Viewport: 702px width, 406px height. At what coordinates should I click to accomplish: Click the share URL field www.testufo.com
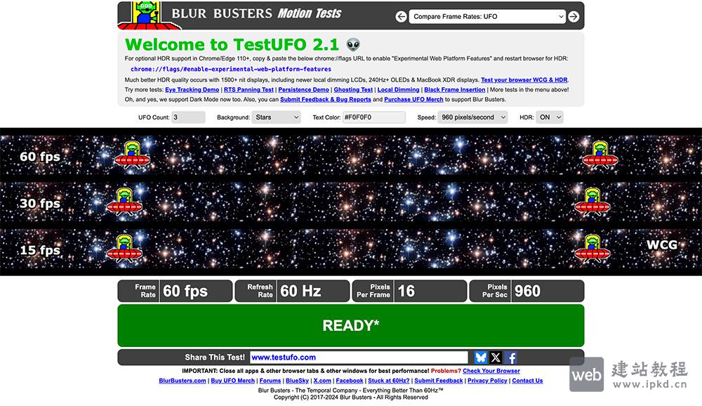point(359,357)
